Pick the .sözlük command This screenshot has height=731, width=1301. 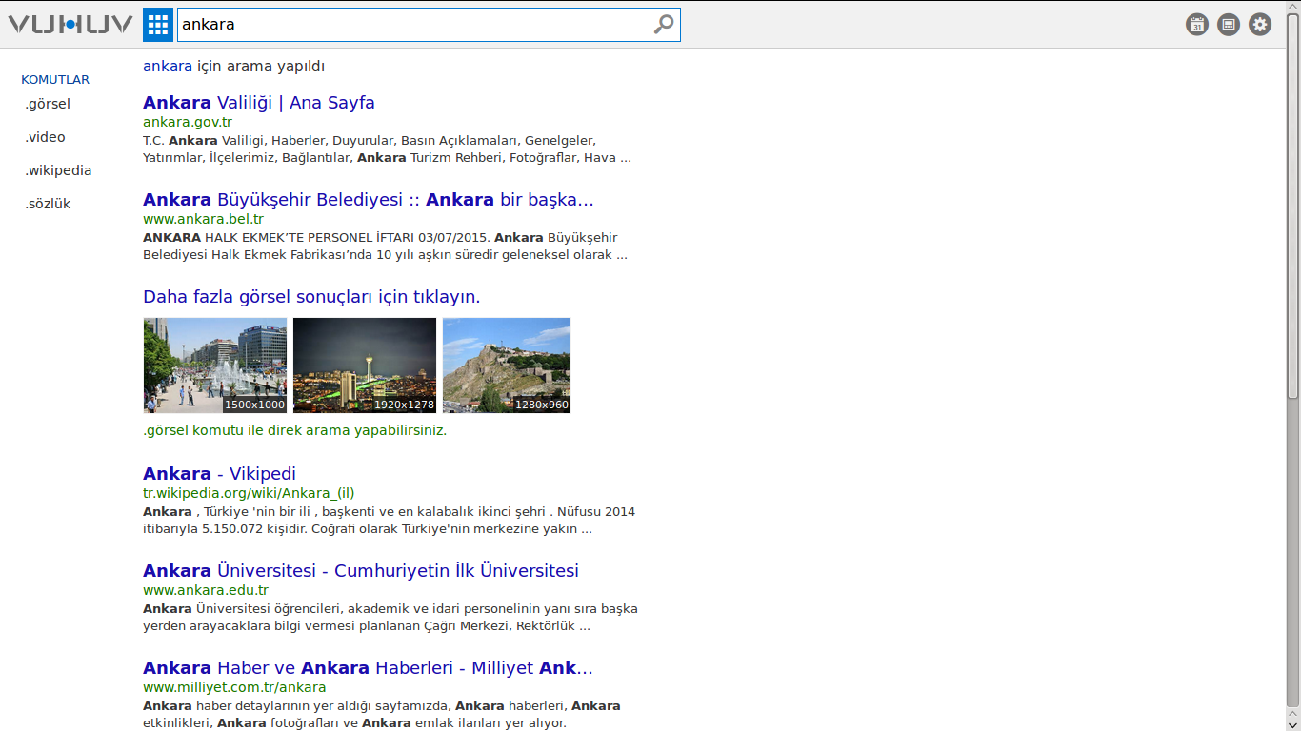tap(48, 204)
